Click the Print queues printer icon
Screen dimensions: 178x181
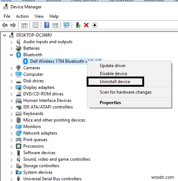pos(19,140)
